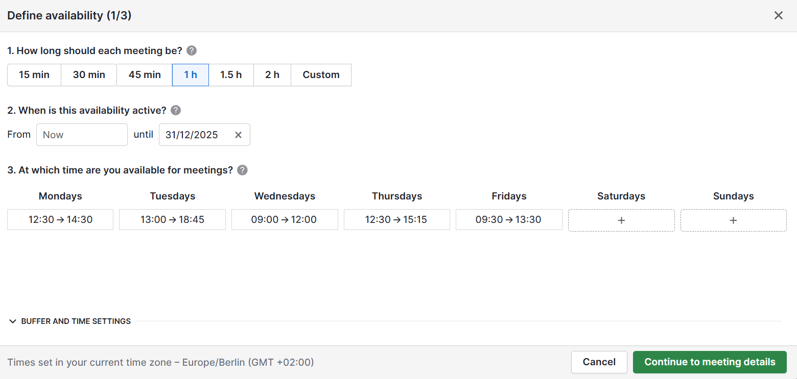
Task: Choose the Custom meeting duration
Action: [321, 74]
